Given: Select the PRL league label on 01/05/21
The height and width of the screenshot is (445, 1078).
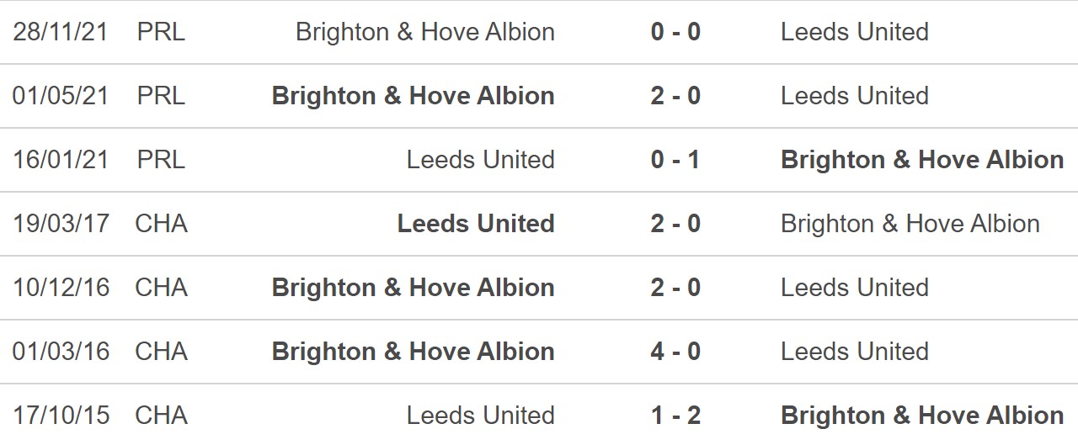Looking at the screenshot, I should [x=161, y=96].
